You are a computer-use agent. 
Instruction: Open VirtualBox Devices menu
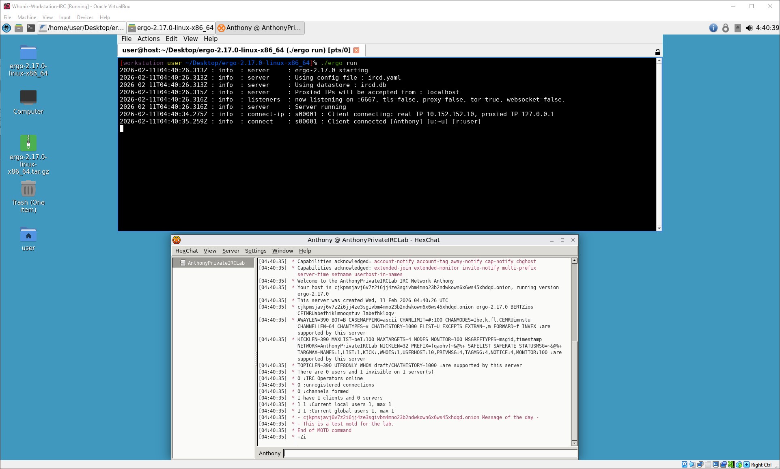(85, 17)
